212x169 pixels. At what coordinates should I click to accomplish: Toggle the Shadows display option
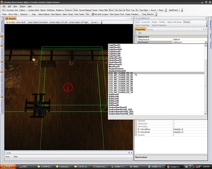pos(69,10)
